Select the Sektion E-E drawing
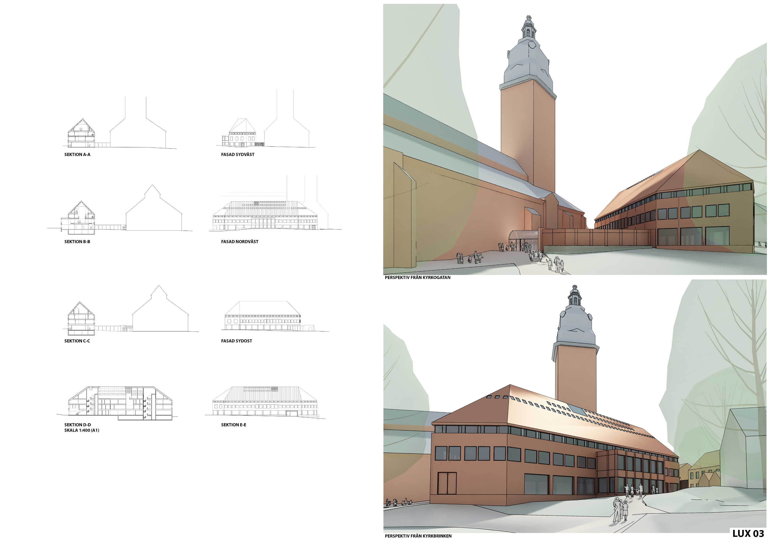Screen dimensions: 771x544 coord(265,403)
